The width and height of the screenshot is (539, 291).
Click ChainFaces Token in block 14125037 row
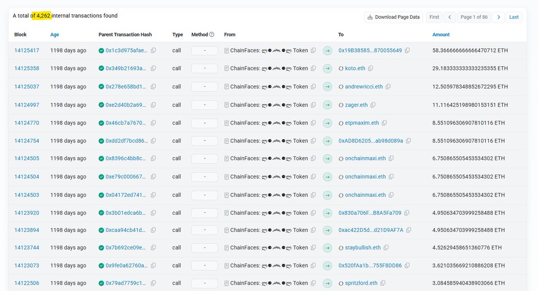269,87
